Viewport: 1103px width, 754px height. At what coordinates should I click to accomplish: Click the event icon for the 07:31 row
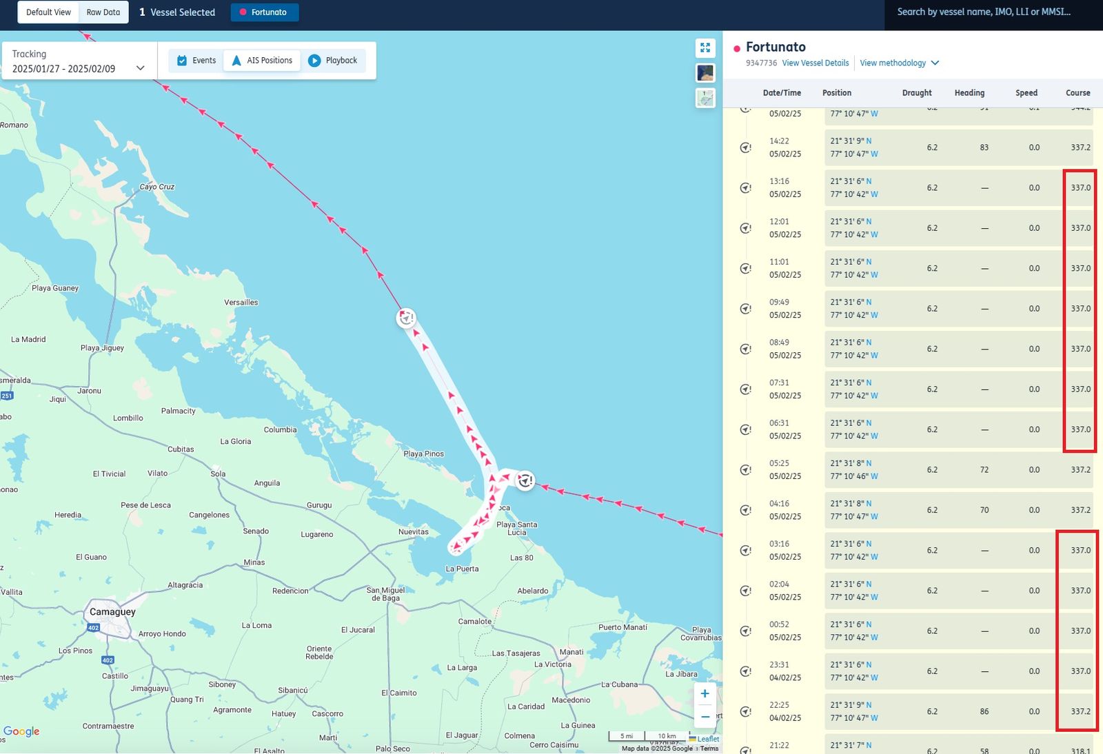(745, 389)
